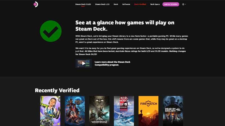Open the War Thunder Air Superiority cover
This screenshot has height=126, width=225.
pos(124,111)
